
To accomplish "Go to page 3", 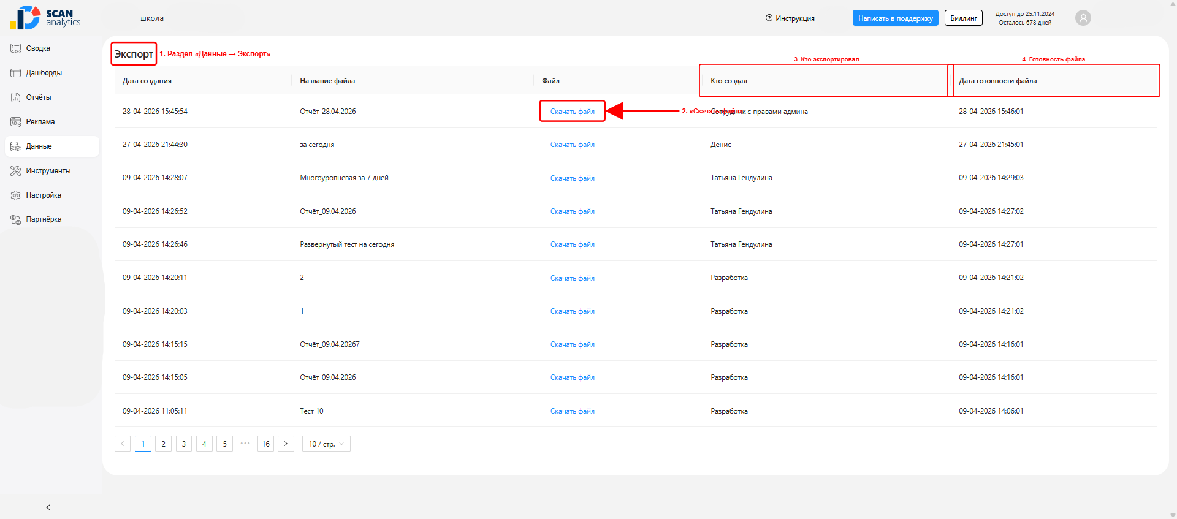I will pyautogui.click(x=184, y=444).
